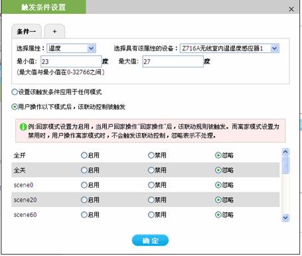The image size is (302, 256).
Task: Click the scene60 row label
Action: point(25,214)
